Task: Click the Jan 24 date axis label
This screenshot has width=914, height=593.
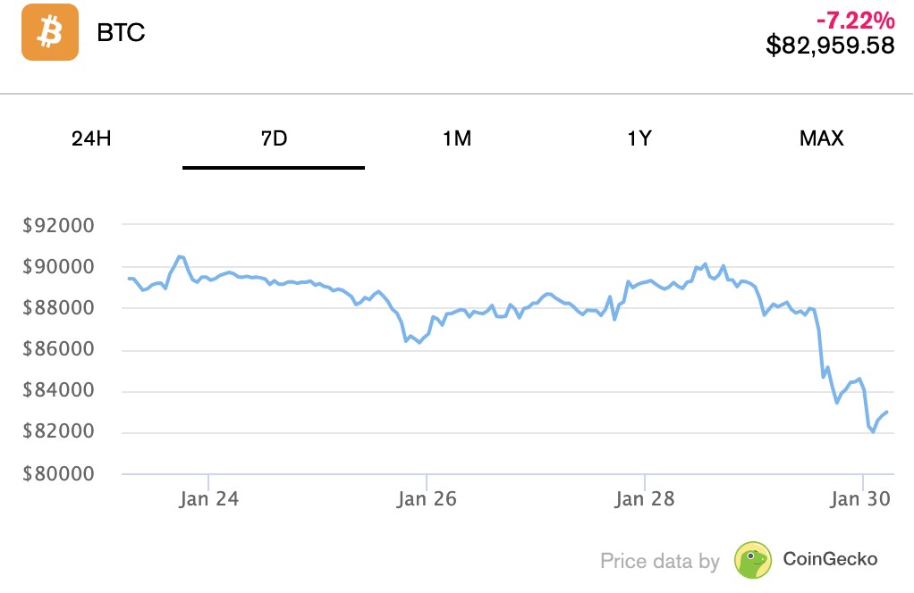Action: click(208, 499)
